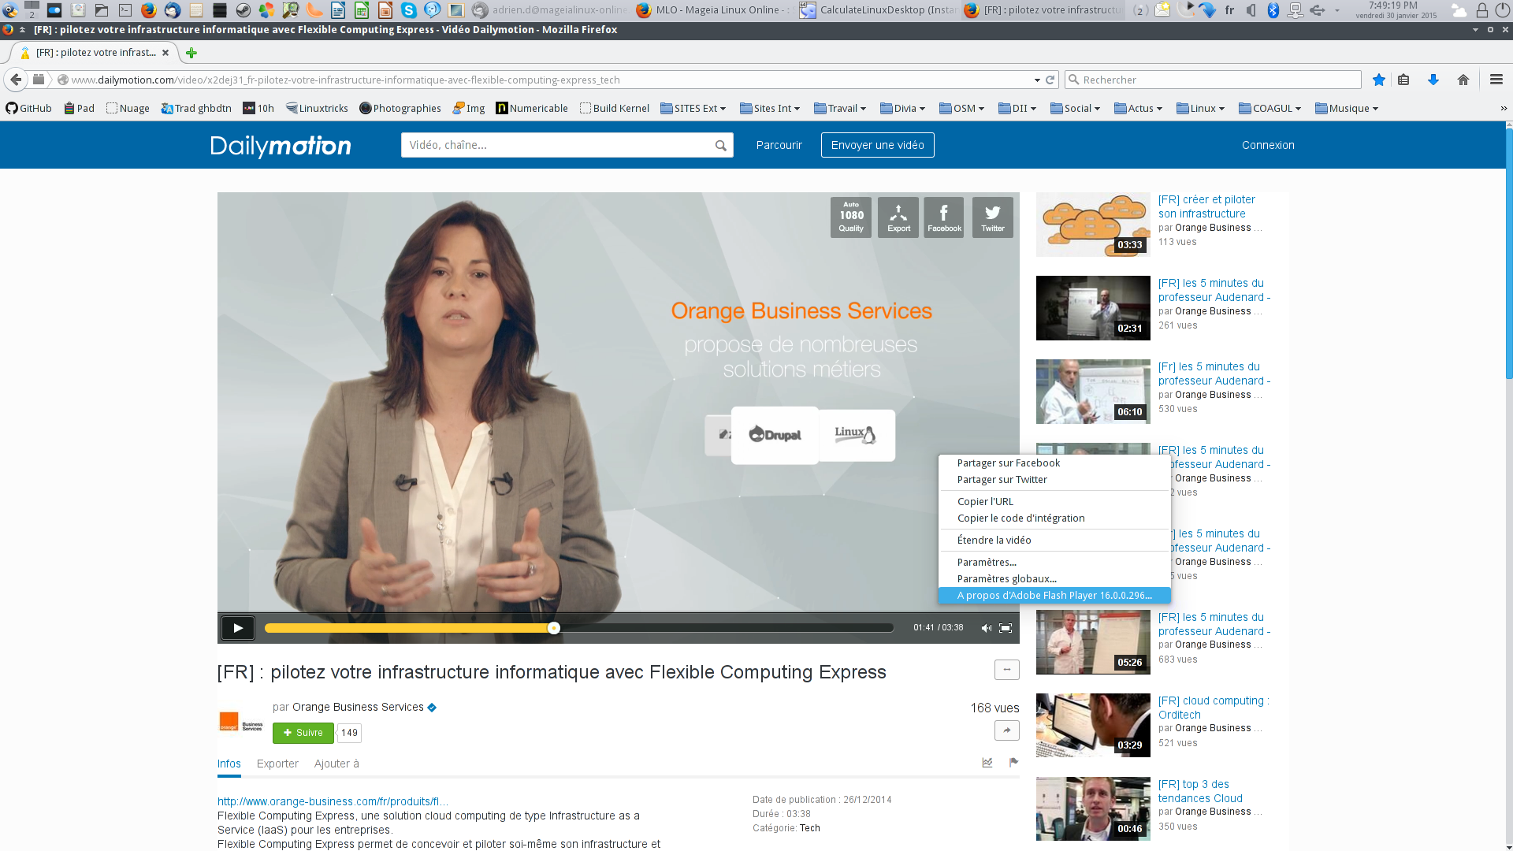Expand the Linux bookmark folder
This screenshot has height=851, width=1513.
tap(1200, 109)
